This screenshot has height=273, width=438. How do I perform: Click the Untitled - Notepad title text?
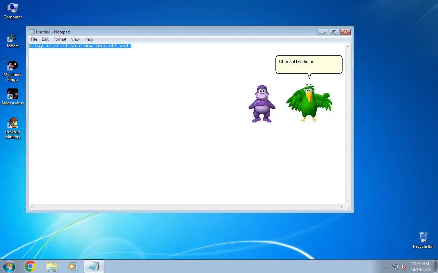(53, 32)
